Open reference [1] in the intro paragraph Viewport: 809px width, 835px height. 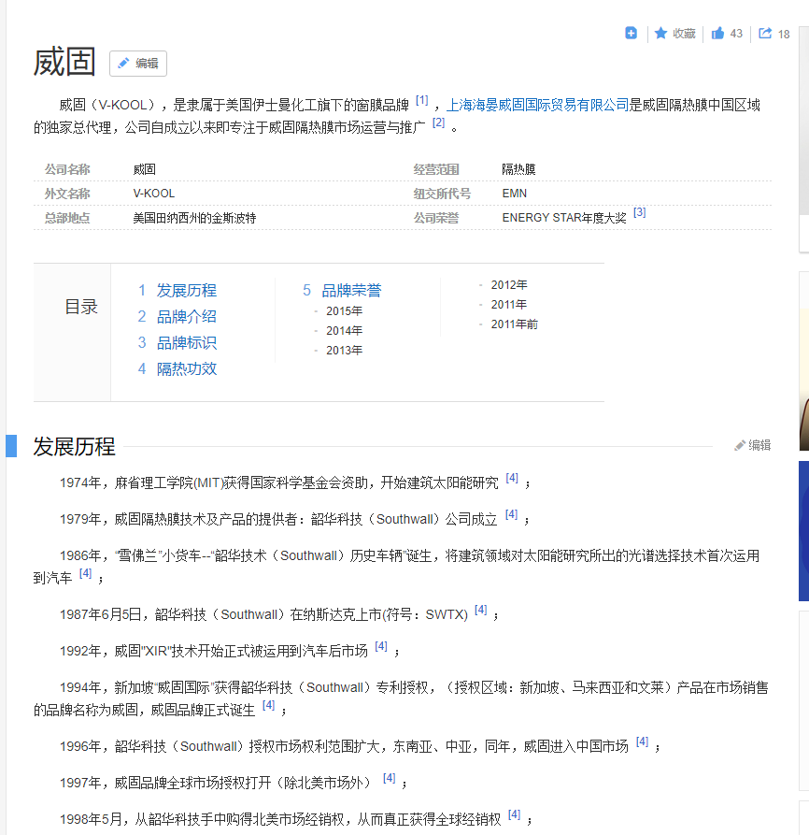pyautogui.click(x=422, y=99)
